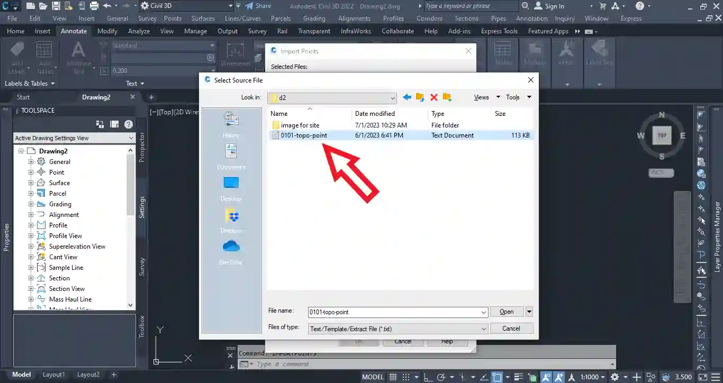Image resolution: width=723 pixels, height=383 pixels.
Task: Click the Toolspace help question mark icon
Action: 128,124
